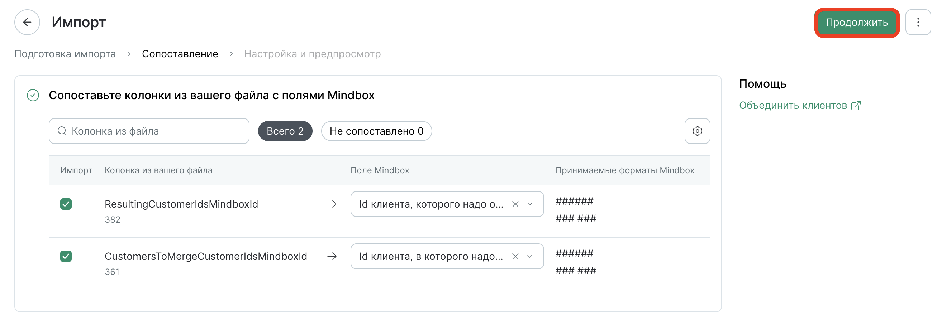Click the Продолжить button
The height and width of the screenshot is (330, 942).
pos(856,22)
